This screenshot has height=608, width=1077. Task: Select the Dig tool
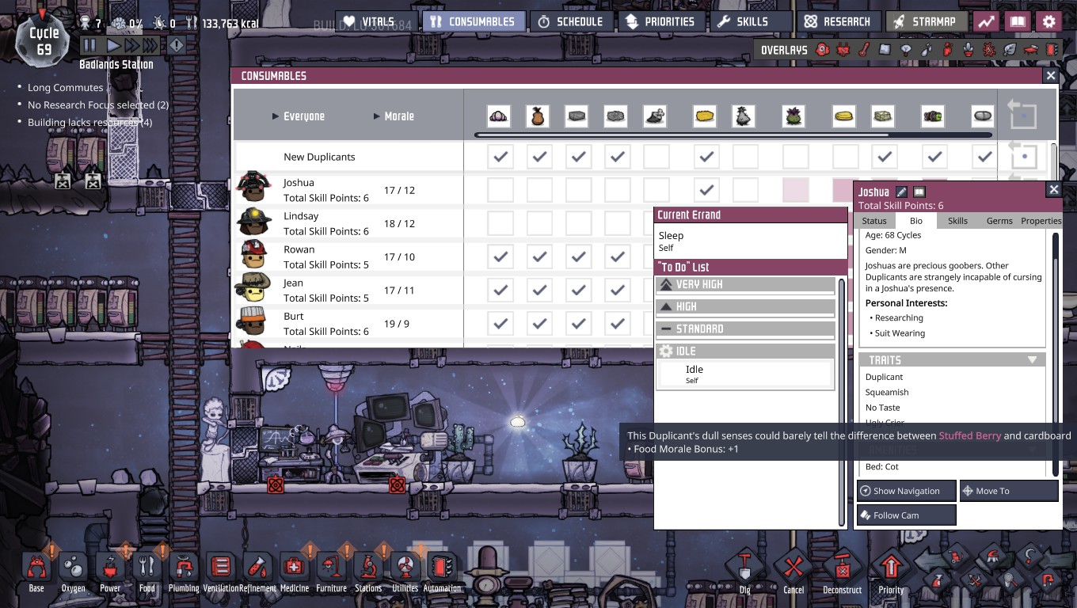[x=744, y=573]
